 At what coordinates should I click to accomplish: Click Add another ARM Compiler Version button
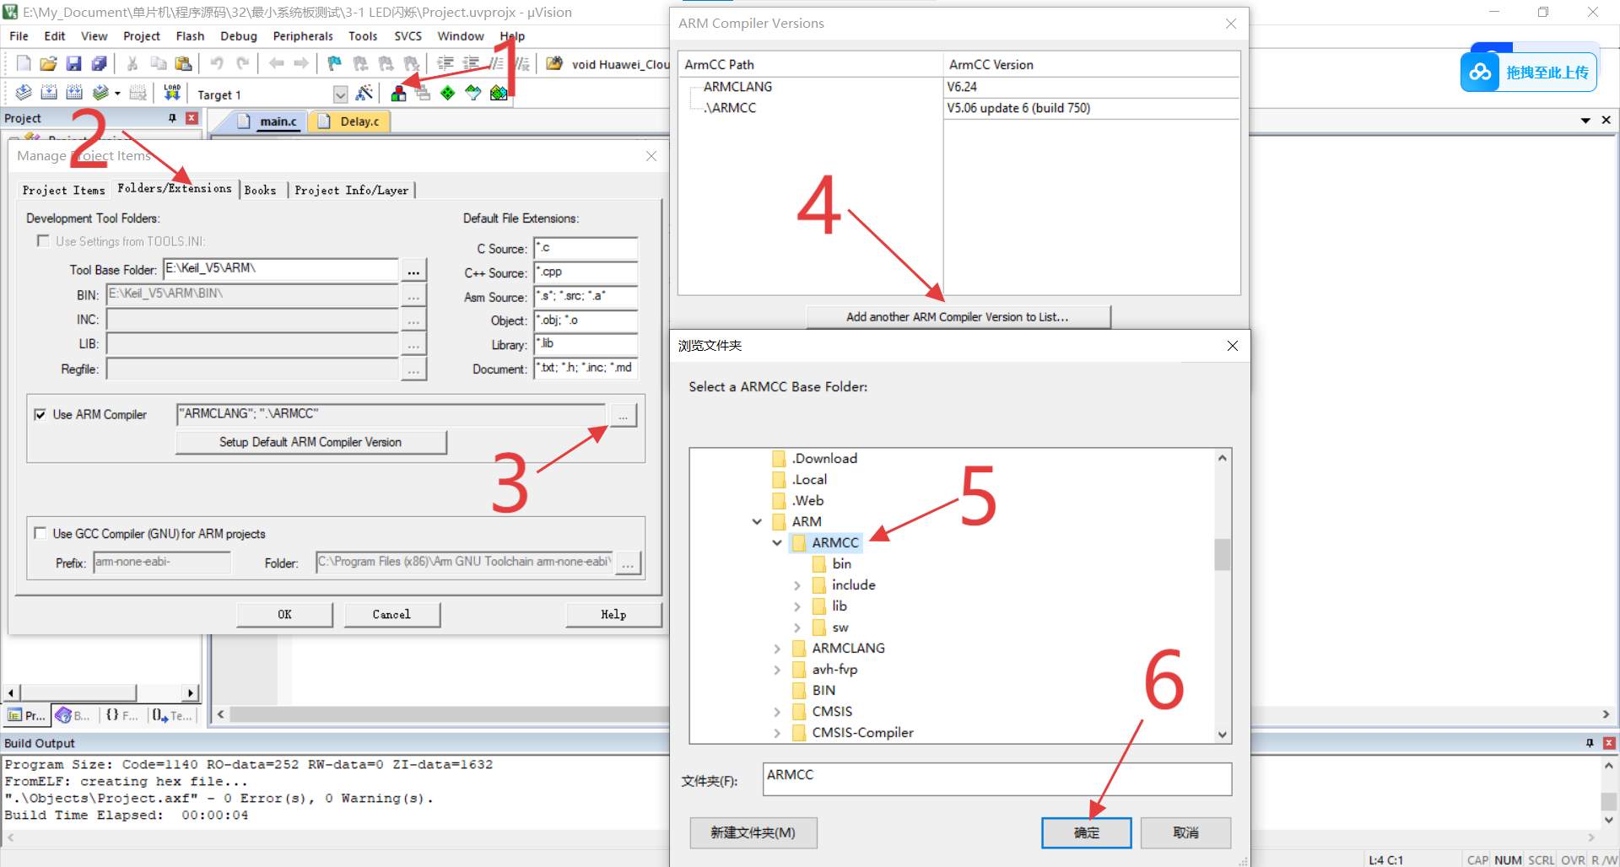pos(958,316)
